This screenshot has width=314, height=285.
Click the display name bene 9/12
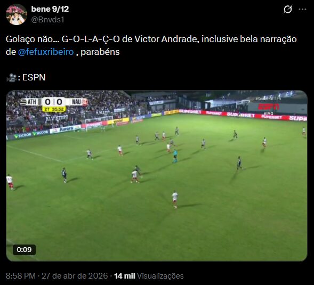pyautogui.click(x=50, y=9)
